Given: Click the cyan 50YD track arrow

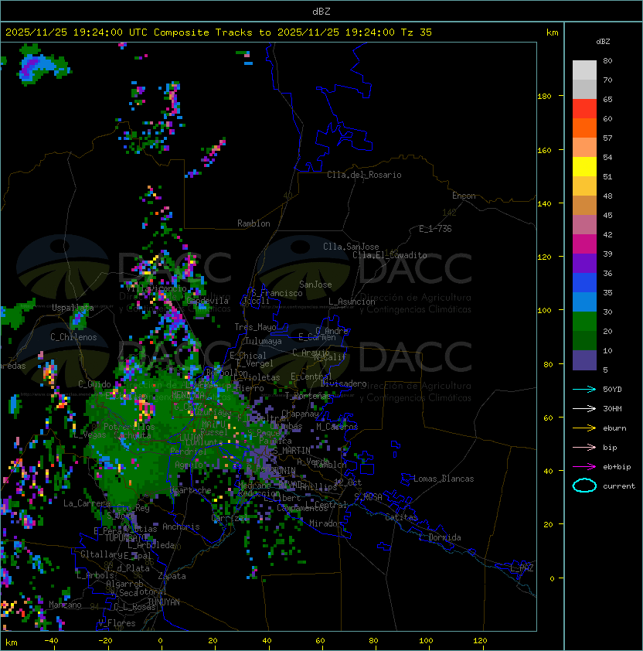Looking at the screenshot, I should [x=584, y=389].
